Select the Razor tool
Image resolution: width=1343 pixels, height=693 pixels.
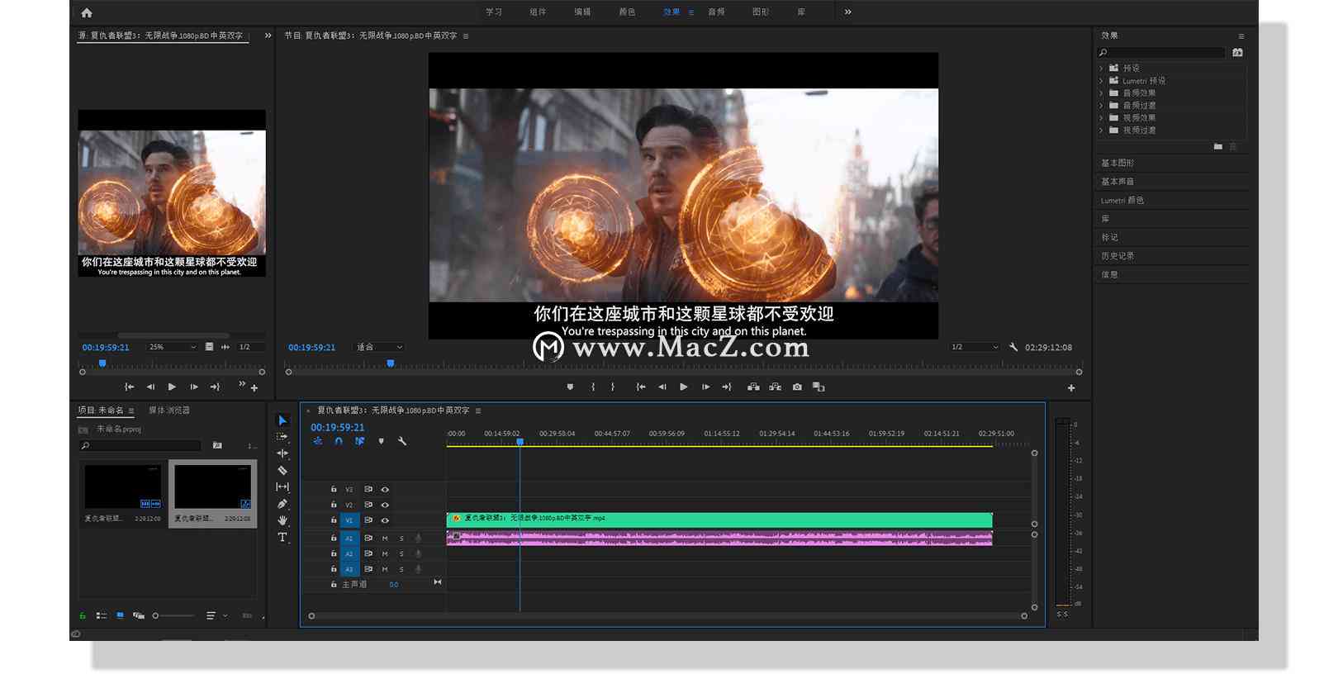[282, 470]
